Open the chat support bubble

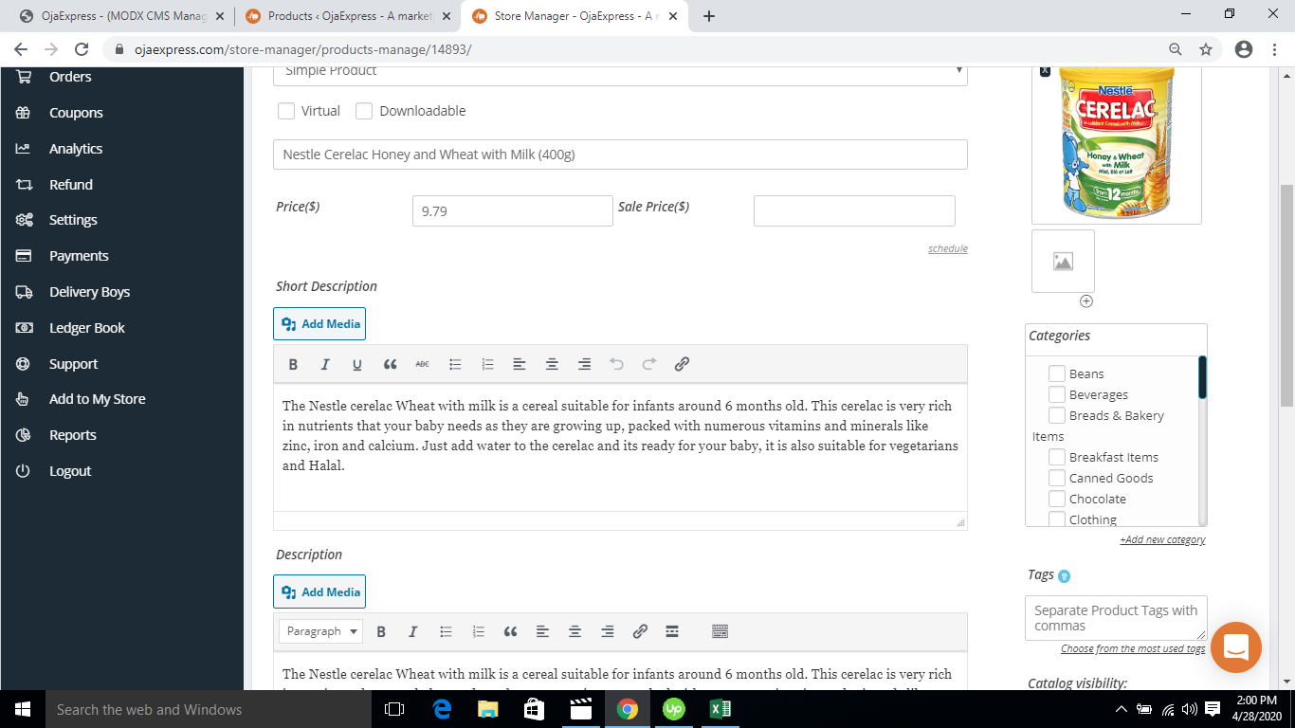(1235, 647)
